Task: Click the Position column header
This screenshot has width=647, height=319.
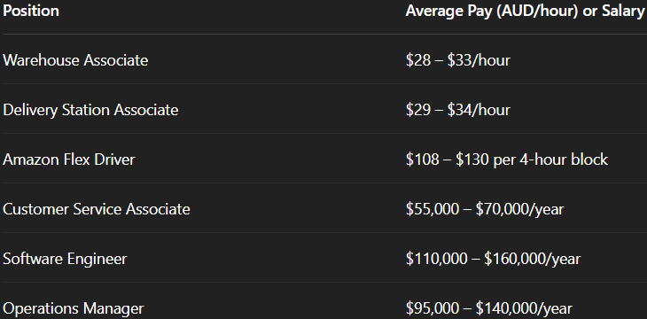Action: coord(31,12)
